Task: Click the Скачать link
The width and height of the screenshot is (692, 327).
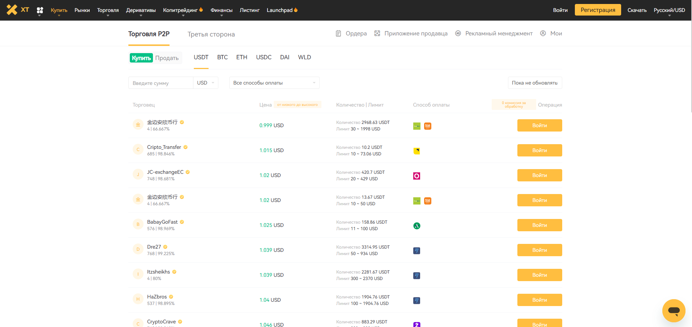Action: click(637, 10)
